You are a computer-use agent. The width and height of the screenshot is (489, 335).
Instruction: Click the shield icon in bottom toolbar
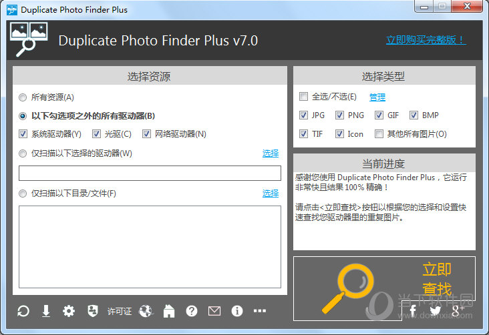93,311
